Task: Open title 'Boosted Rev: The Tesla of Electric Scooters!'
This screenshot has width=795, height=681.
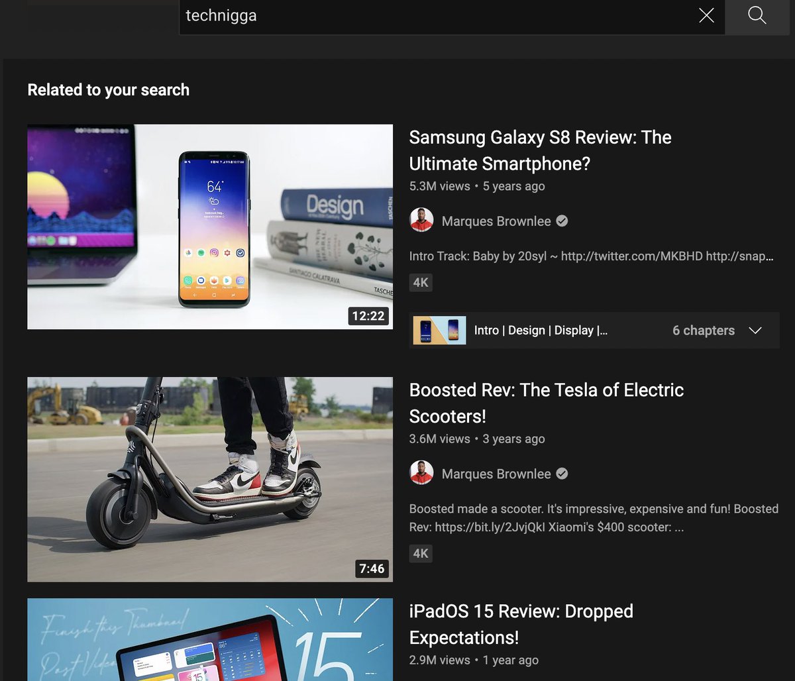Action: [x=547, y=403]
